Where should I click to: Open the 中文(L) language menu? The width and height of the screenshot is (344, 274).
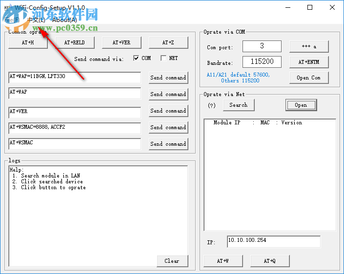point(36,20)
